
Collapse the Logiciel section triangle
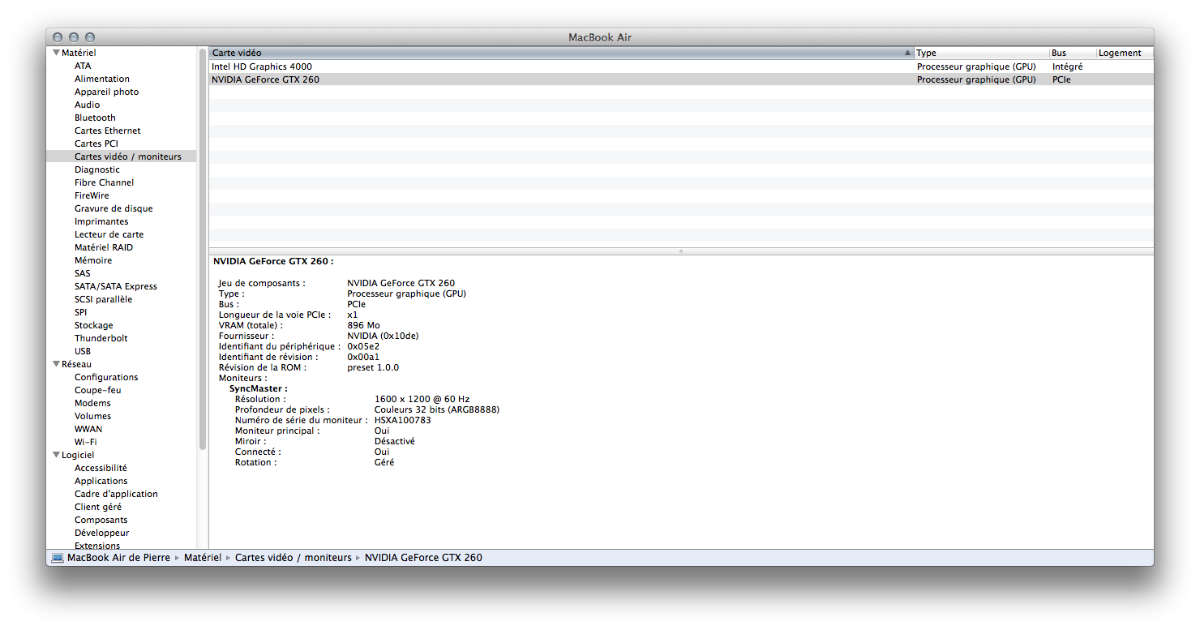(56, 455)
